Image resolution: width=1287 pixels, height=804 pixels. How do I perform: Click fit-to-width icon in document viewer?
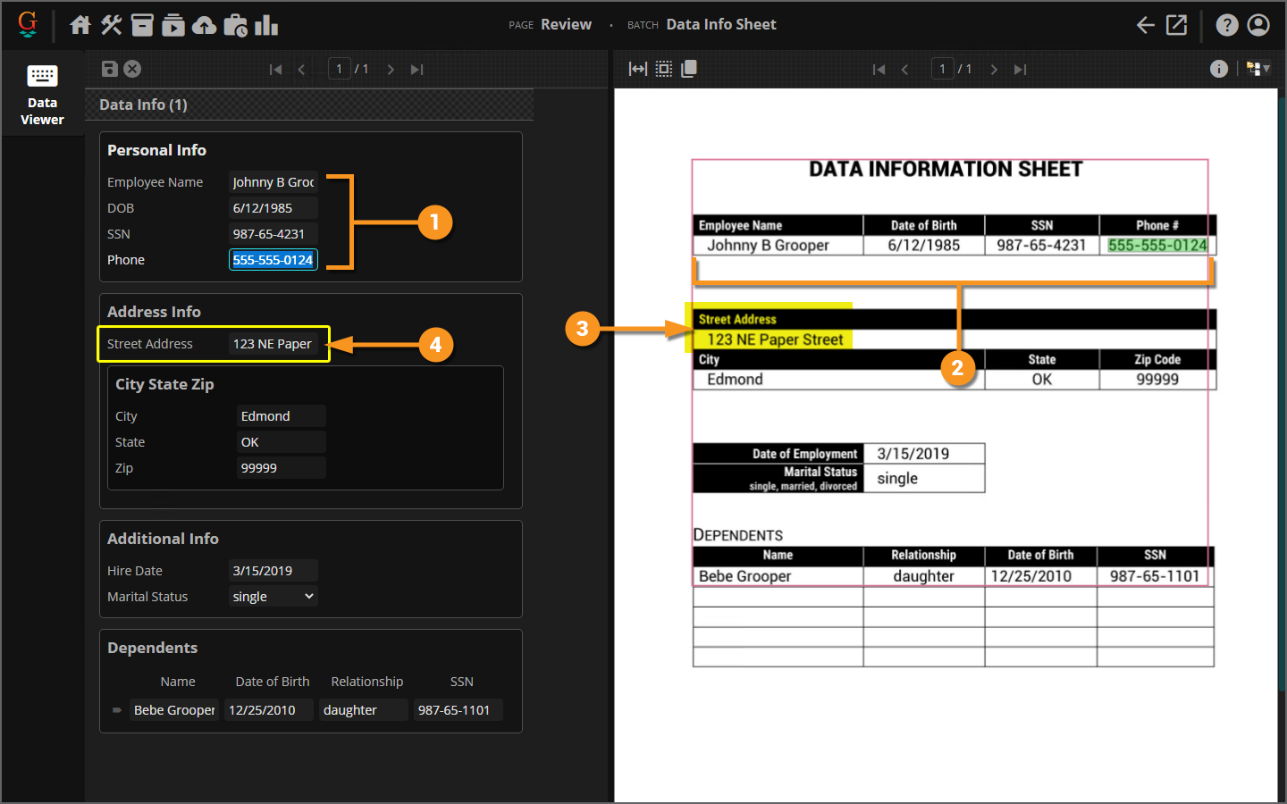[638, 69]
